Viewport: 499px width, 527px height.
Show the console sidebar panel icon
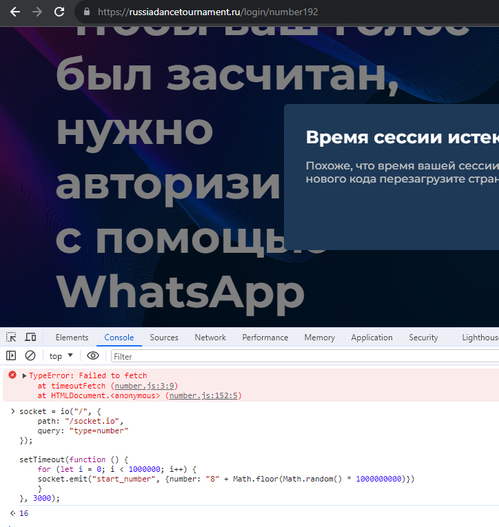click(11, 355)
